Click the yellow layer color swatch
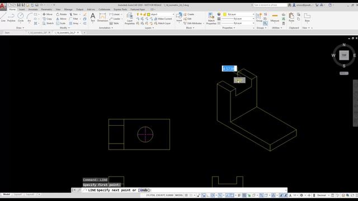This screenshot has width=358, height=201. pos(149,14)
